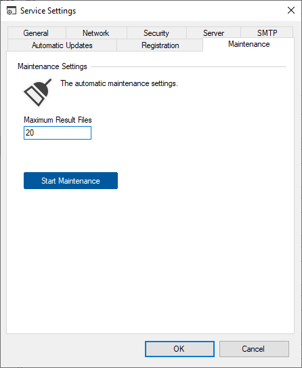Open the SMTP tab
This screenshot has height=368, width=302.
[x=267, y=33]
